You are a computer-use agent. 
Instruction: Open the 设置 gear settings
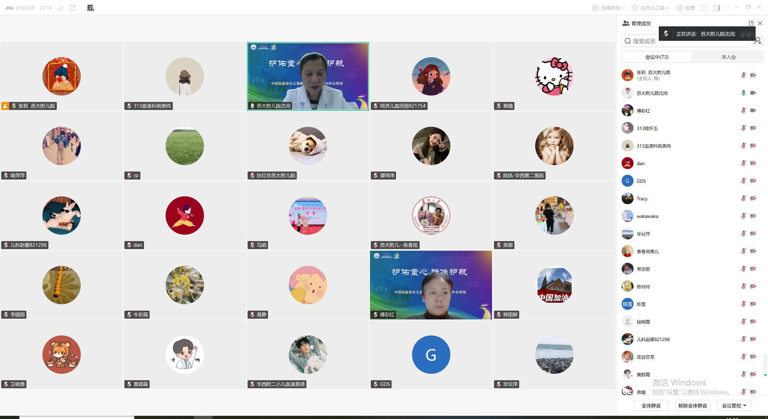pyautogui.click(x=685, y=8)
